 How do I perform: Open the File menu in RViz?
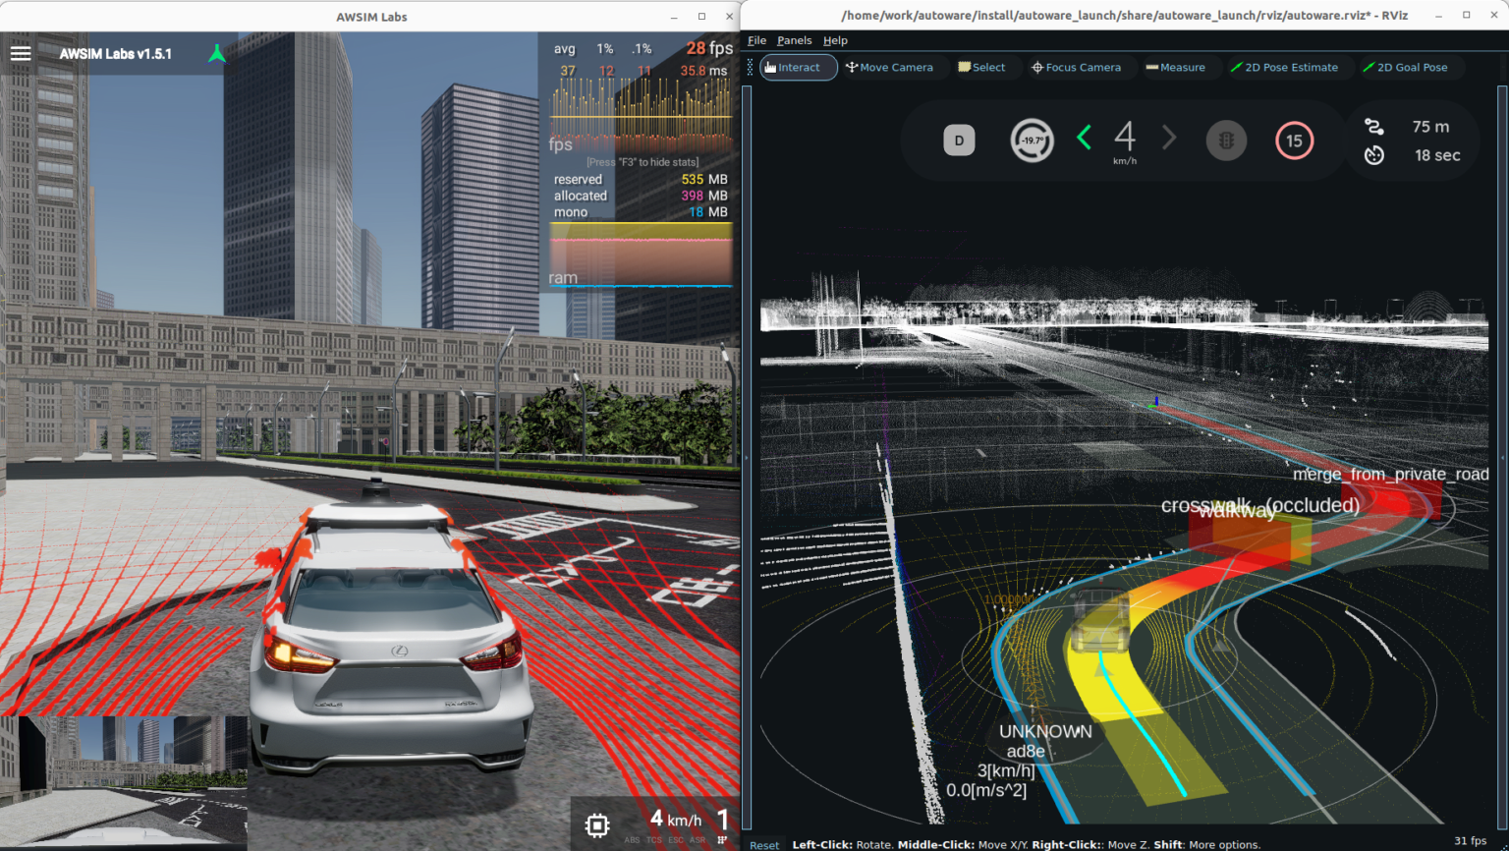[756, 40]
